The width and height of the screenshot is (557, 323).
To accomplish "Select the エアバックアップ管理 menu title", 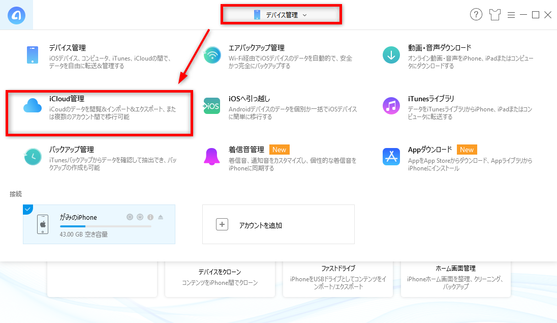I will (257, 48).
